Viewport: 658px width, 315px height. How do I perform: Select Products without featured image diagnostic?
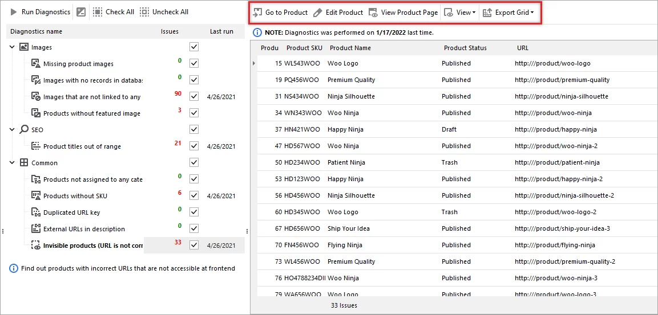91,113
